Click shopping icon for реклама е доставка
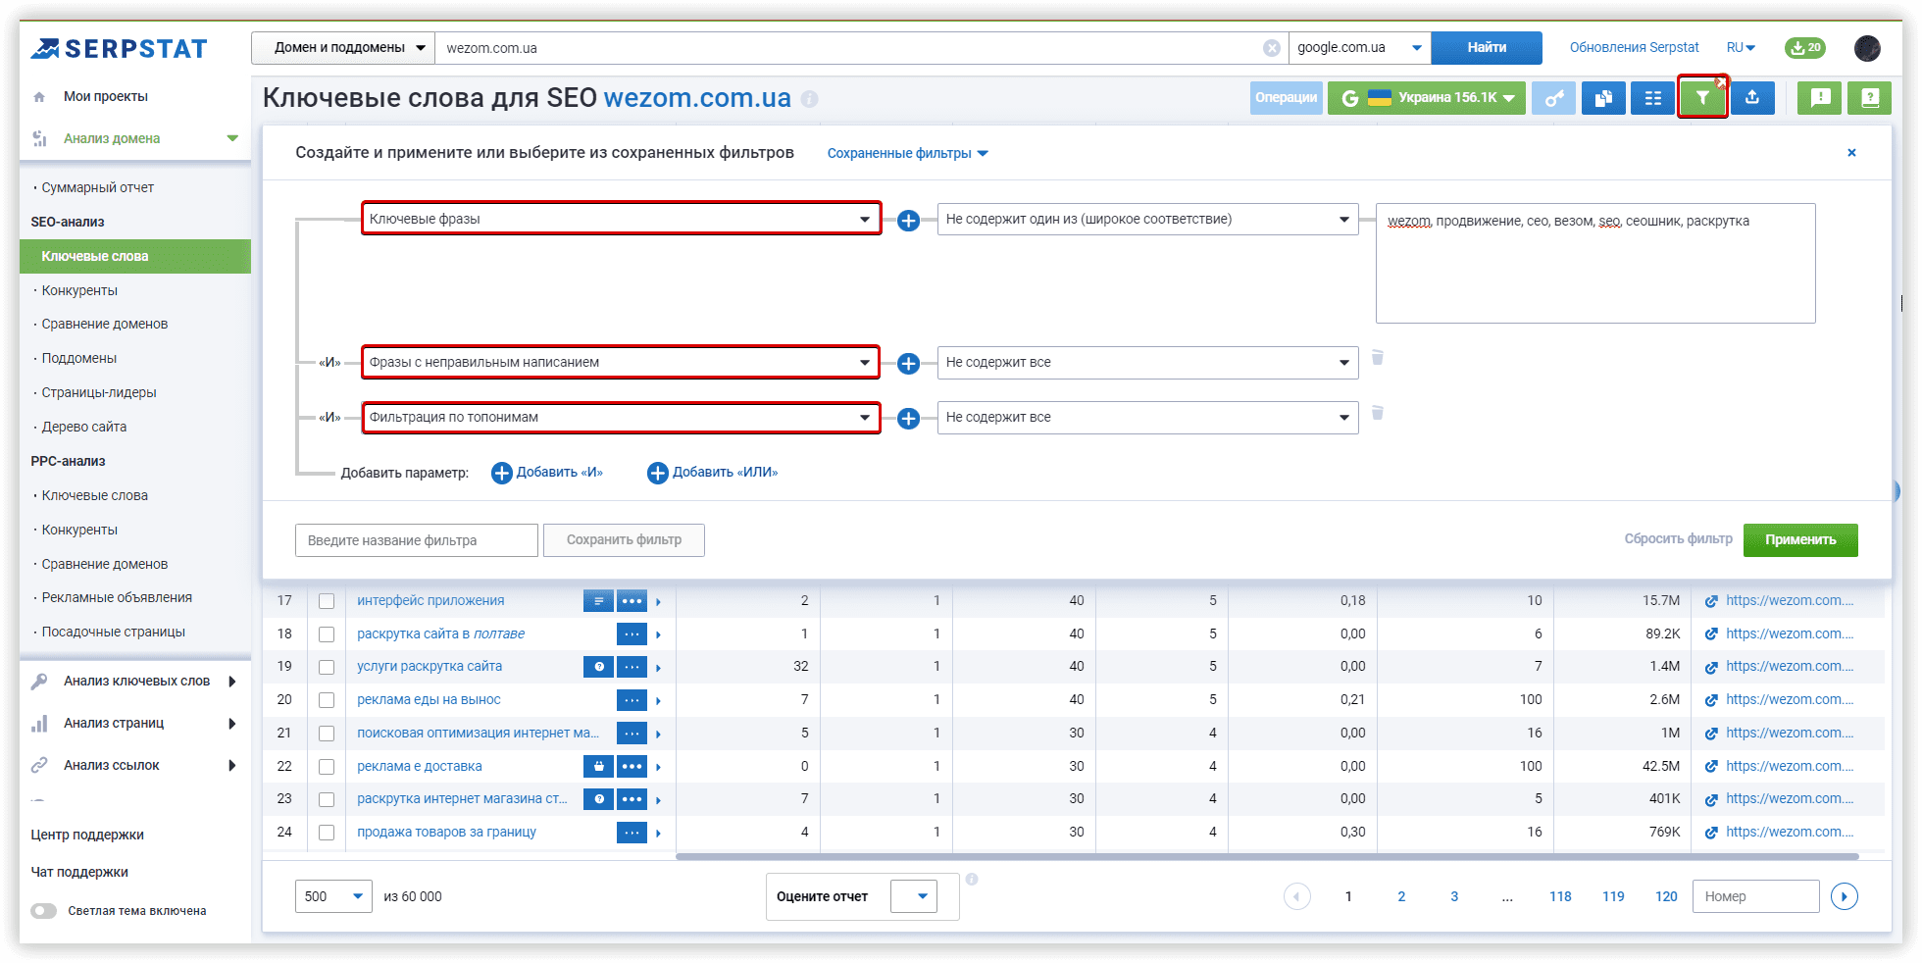Viewport: 1922px width, 963px height. [598, 767]
